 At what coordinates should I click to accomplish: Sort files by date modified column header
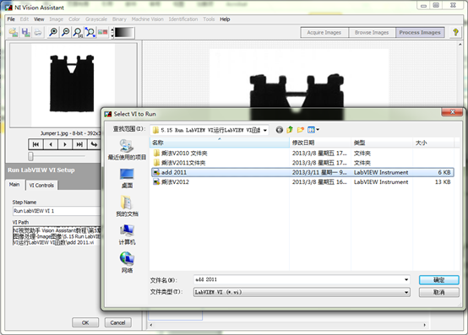pos(320,143)
